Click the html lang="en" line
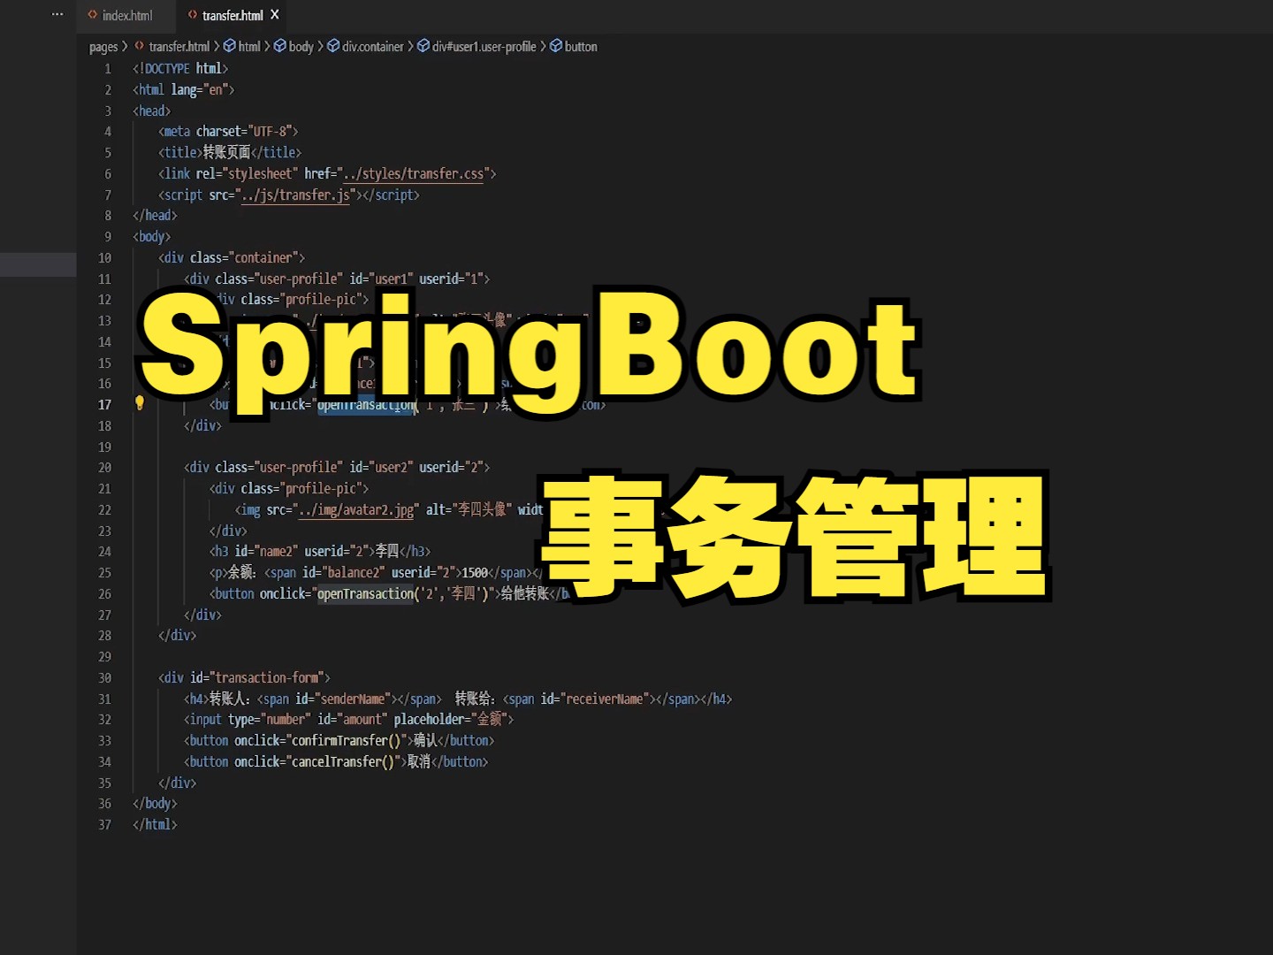Screen dimensions: 1273x955 click(184, 90)
